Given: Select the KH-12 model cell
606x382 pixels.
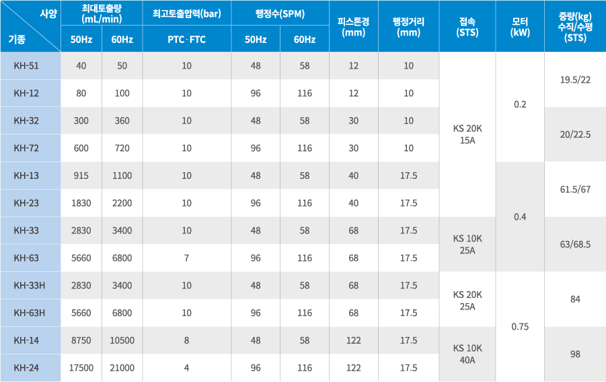Looking at the screenshot, I should click(26, 93).
